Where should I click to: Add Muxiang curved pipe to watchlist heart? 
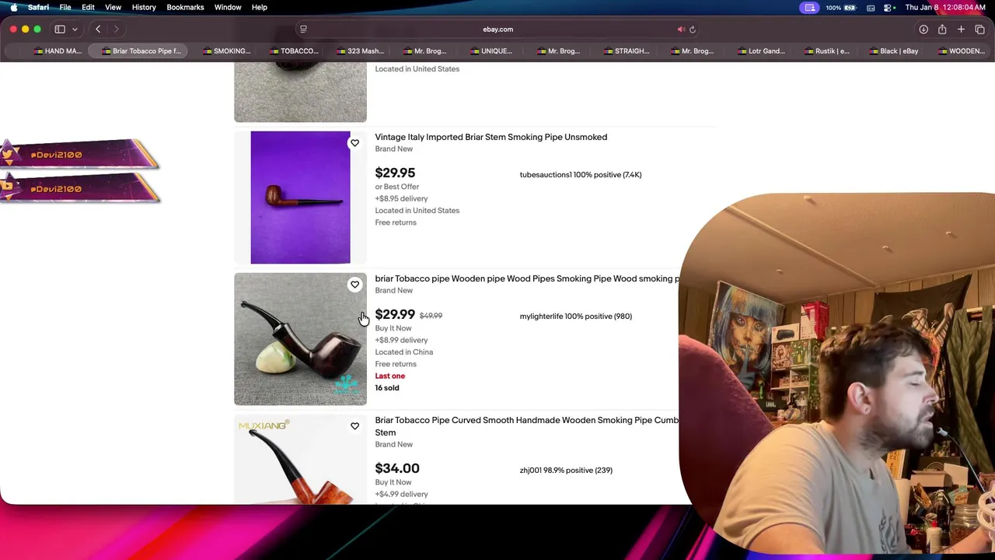point(354,426)
